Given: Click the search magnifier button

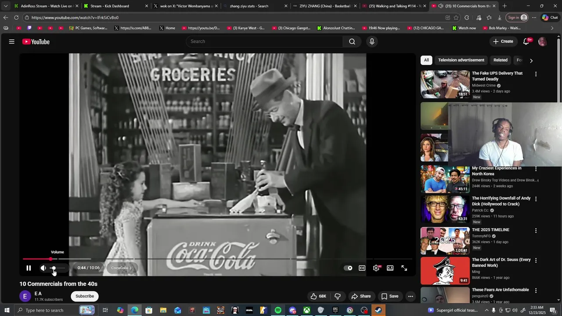Looking at the screenshot, I should tap(352, 41).
